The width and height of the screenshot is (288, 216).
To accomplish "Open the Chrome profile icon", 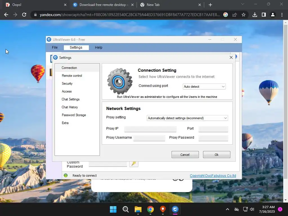I will (x=273, y=15).
